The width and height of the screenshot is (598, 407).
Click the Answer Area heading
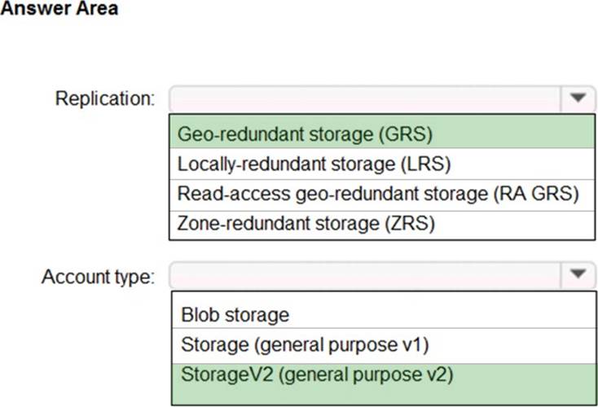coord(59,9)
